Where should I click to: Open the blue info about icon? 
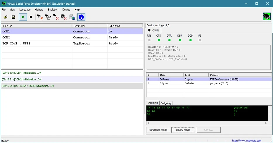point(81,17)
